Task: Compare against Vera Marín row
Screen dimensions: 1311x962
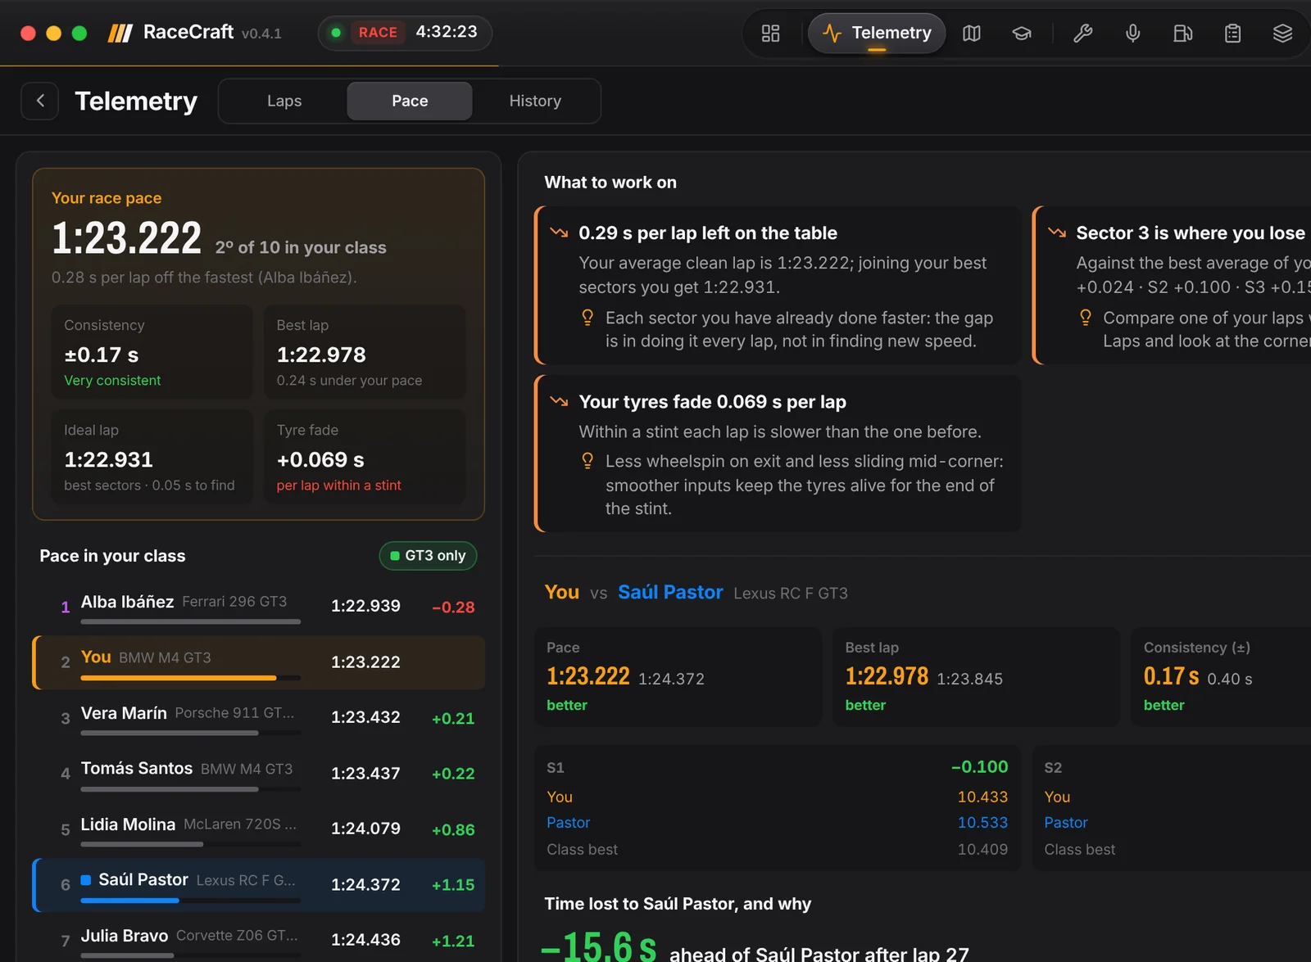Action: 259,718
